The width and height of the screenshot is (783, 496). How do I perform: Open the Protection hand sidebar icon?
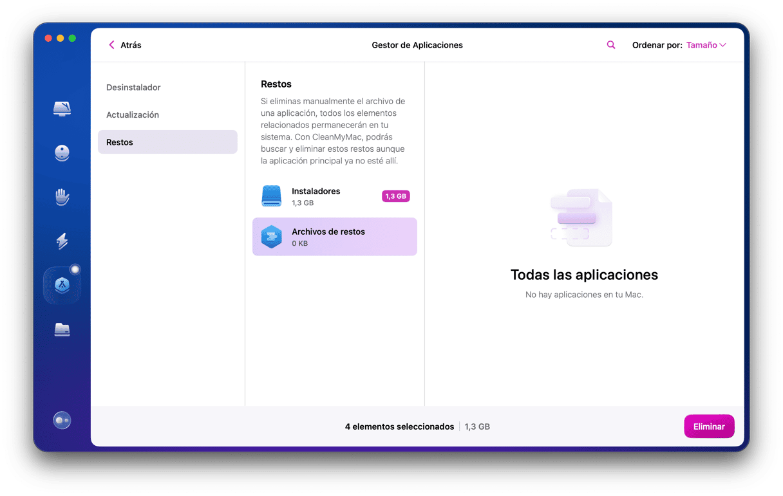click(x=62, y=197)
